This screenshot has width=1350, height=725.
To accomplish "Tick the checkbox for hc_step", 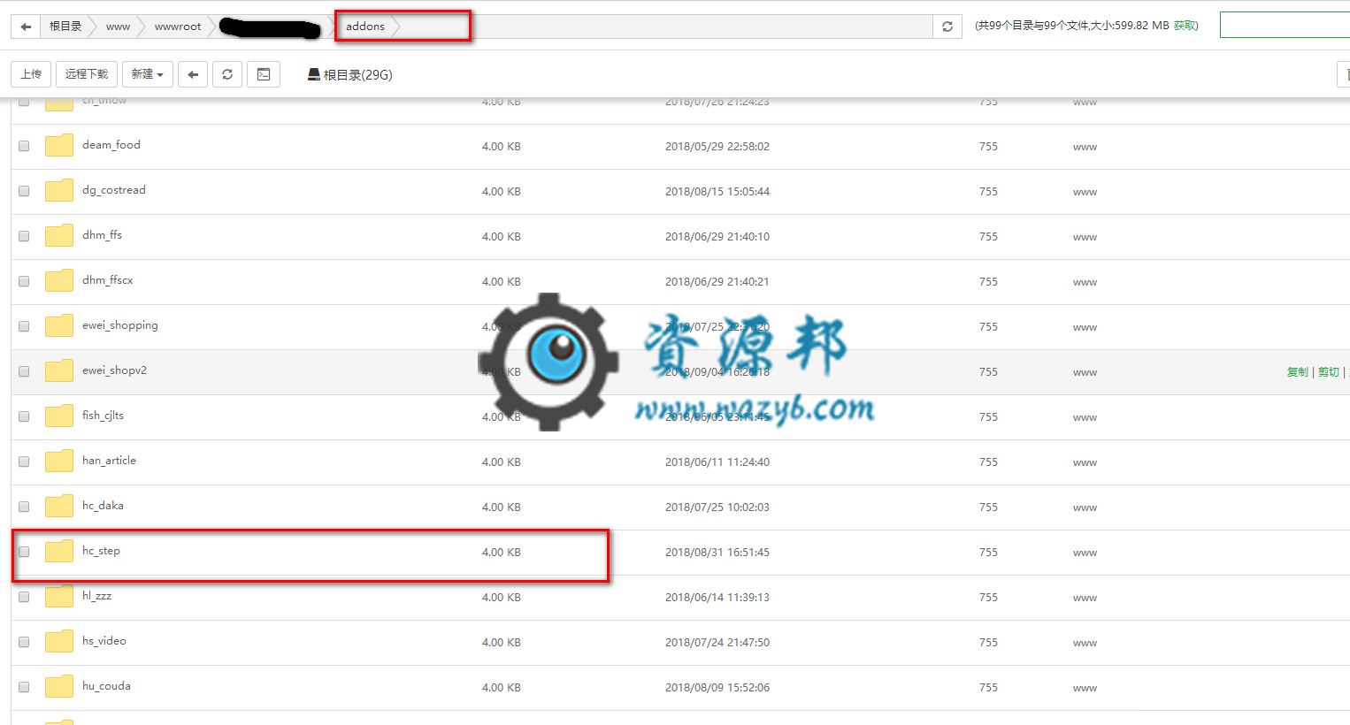I will pos(24,552).
